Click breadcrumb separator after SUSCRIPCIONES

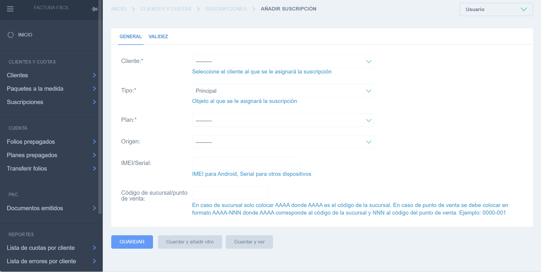[x=254, y=9]
